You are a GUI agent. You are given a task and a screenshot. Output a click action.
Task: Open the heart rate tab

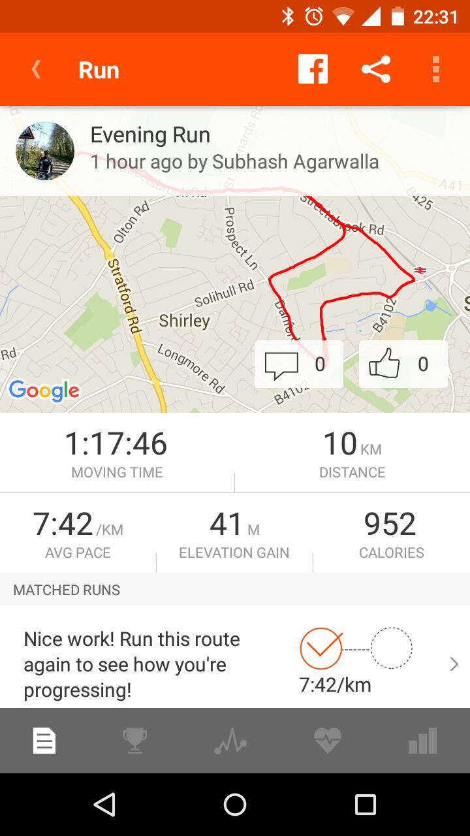pyautogui.click(x=327, y=741)
